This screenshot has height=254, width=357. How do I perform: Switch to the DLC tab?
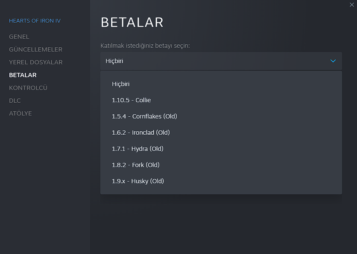(15, 101)
